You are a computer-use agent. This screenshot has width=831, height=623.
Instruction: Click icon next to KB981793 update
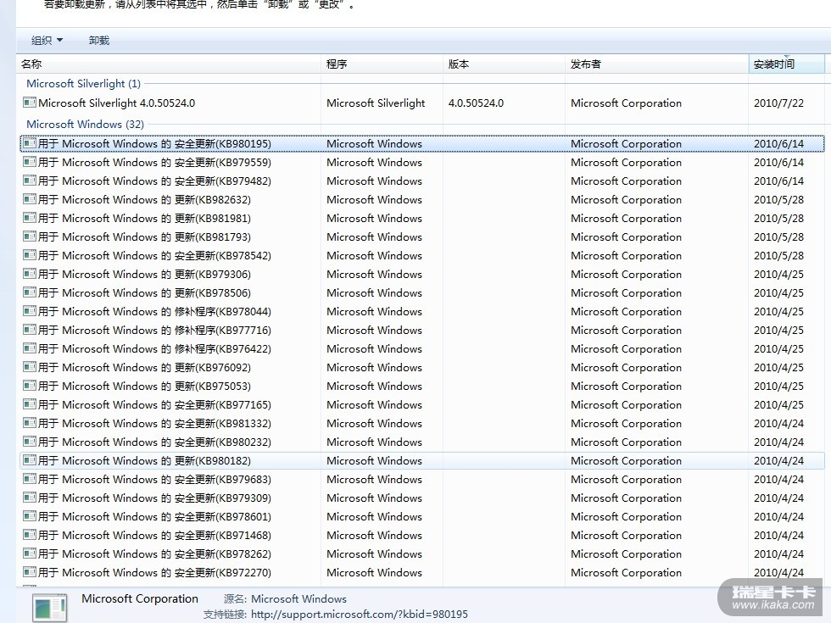(x=30, y=236)
